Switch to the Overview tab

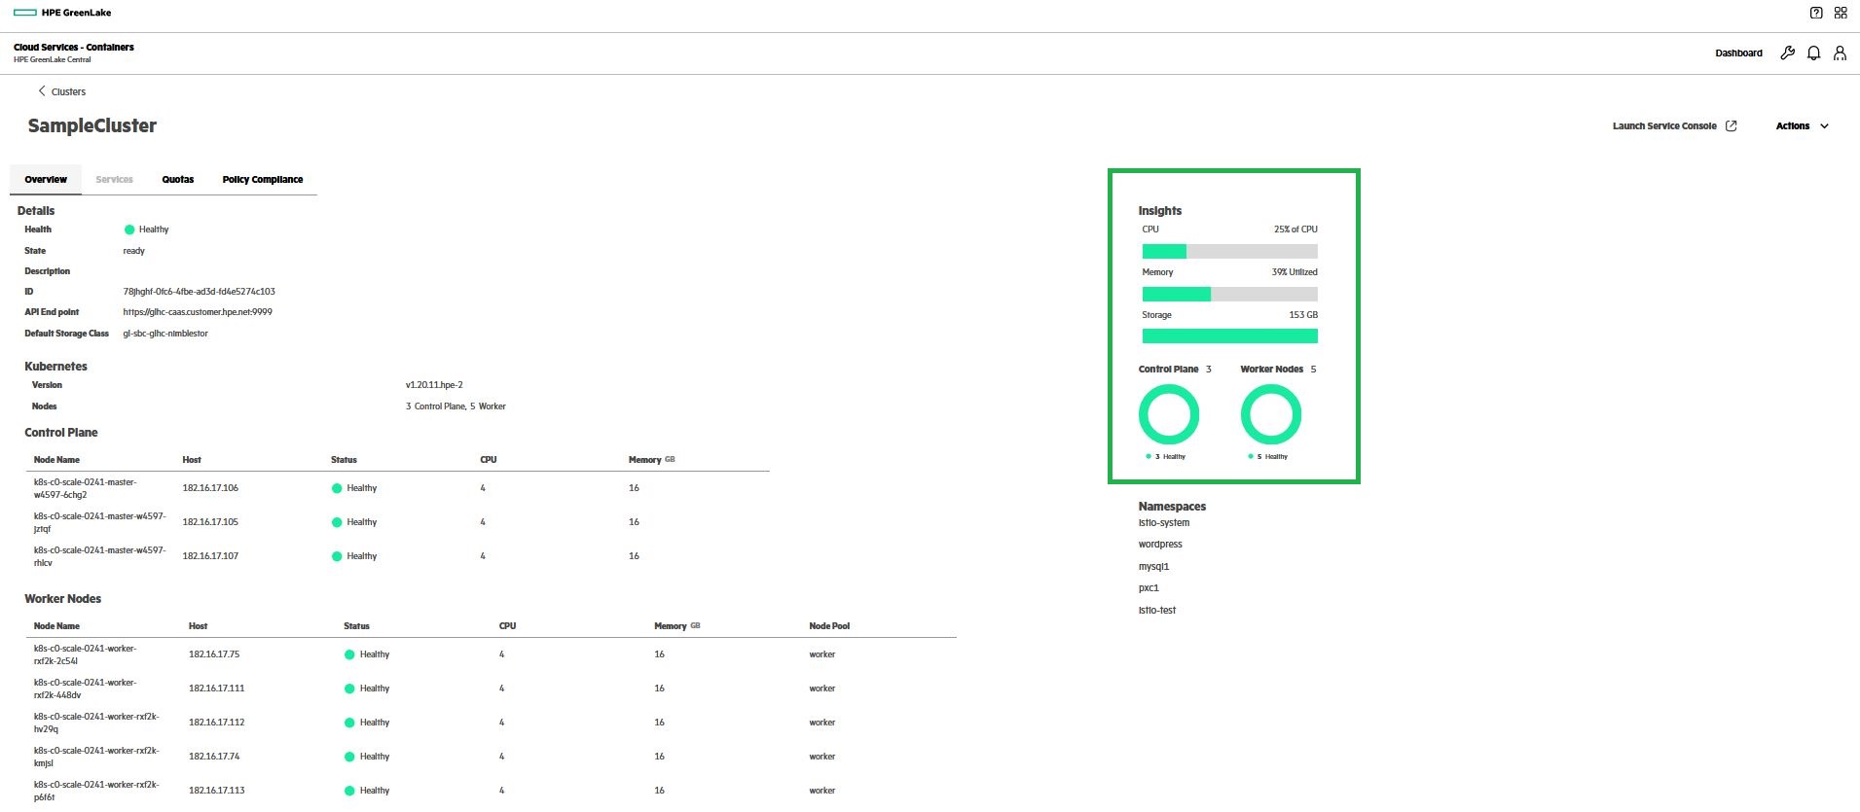coord(46,180)
